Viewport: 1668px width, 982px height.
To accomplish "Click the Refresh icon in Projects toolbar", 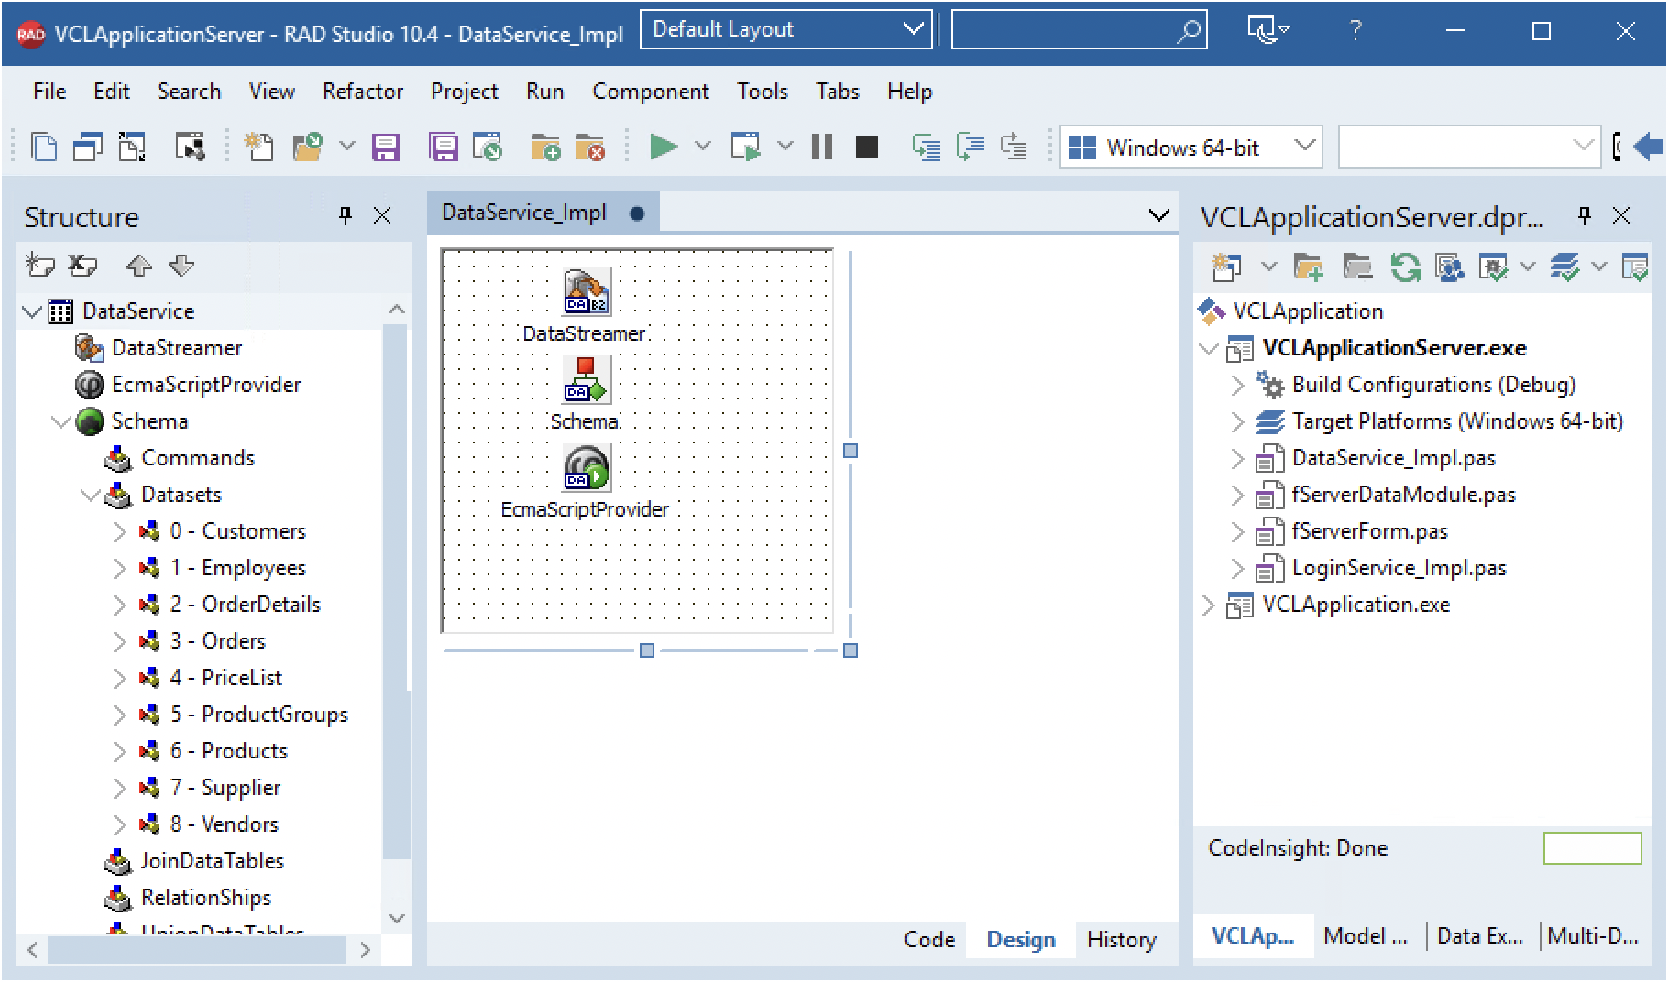I will [1405, 267].
